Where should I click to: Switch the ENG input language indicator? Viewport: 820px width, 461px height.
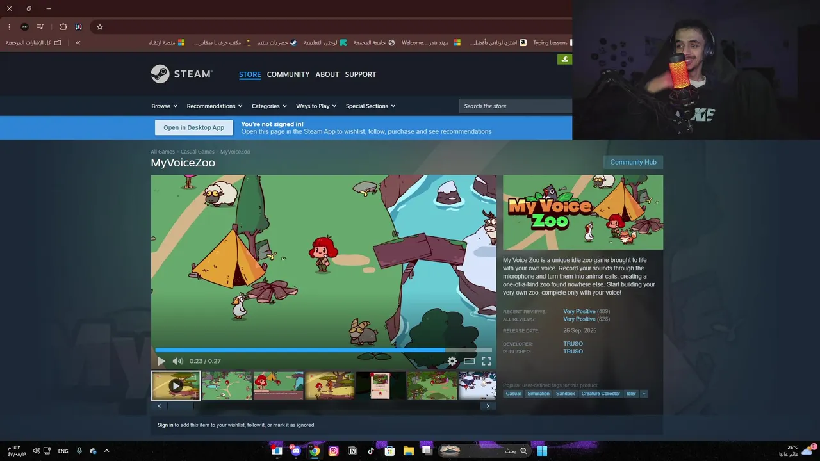pyautogui.click(x=63, y=451)
